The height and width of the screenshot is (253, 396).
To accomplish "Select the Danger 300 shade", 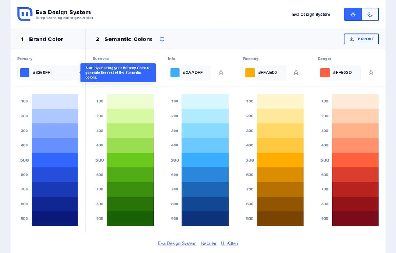I will pyautogui.click(x=355, y=131).
